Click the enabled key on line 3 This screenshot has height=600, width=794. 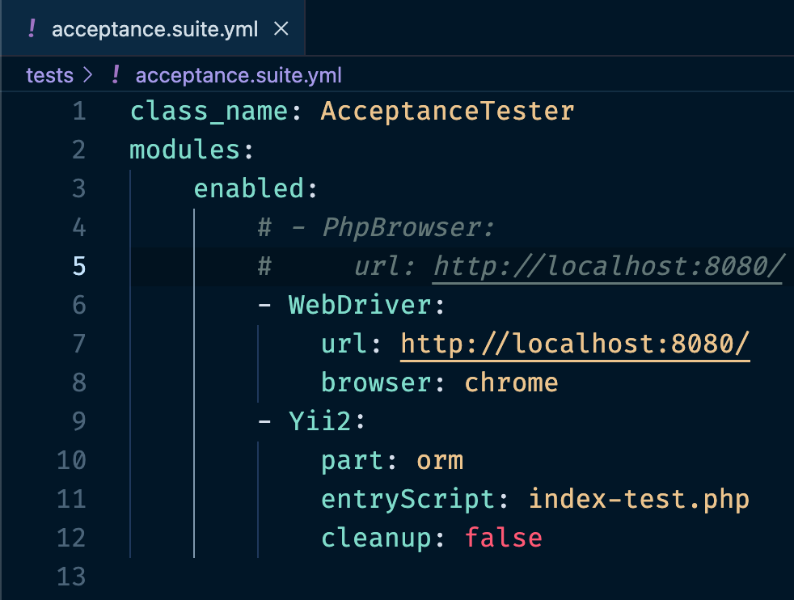[247, 188]
